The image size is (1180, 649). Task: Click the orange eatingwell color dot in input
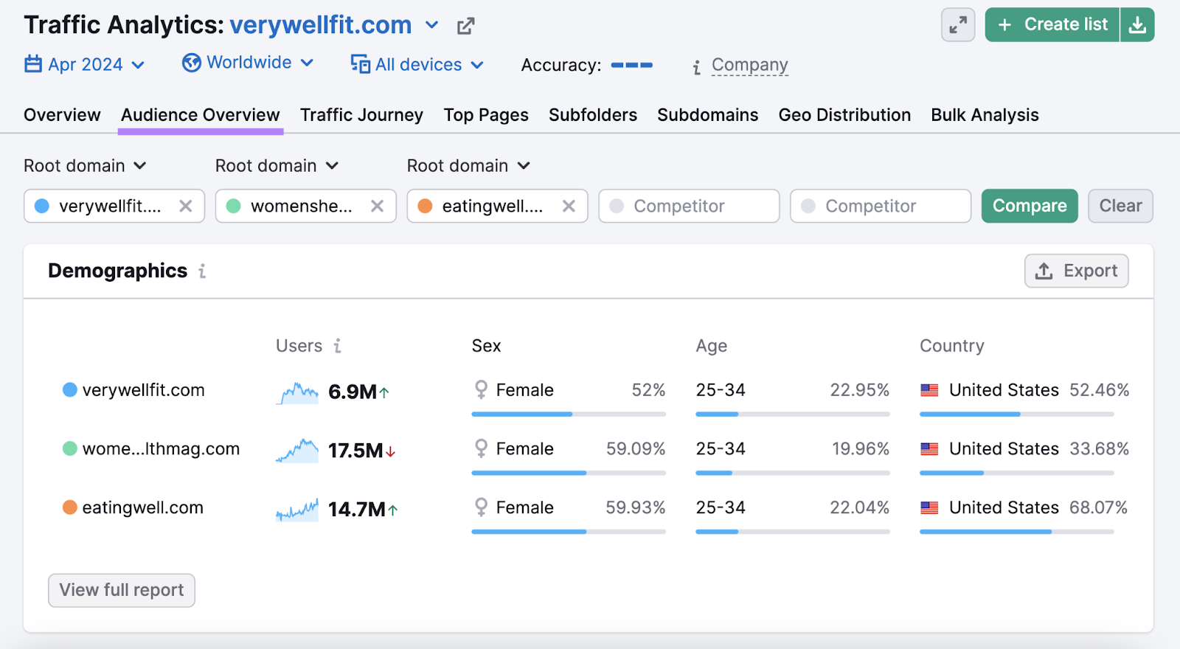[425, 206]
